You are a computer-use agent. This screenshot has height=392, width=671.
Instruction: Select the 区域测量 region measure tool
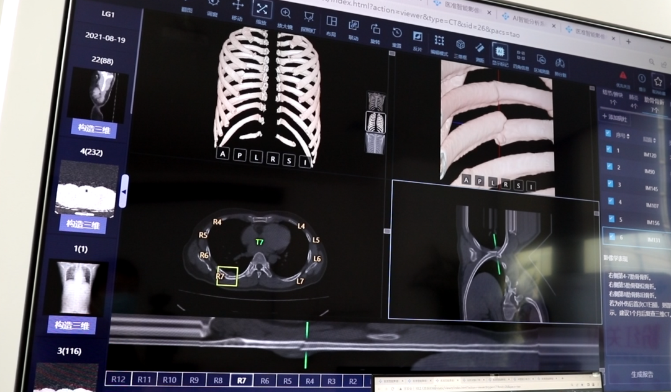(x=541, y=63)
